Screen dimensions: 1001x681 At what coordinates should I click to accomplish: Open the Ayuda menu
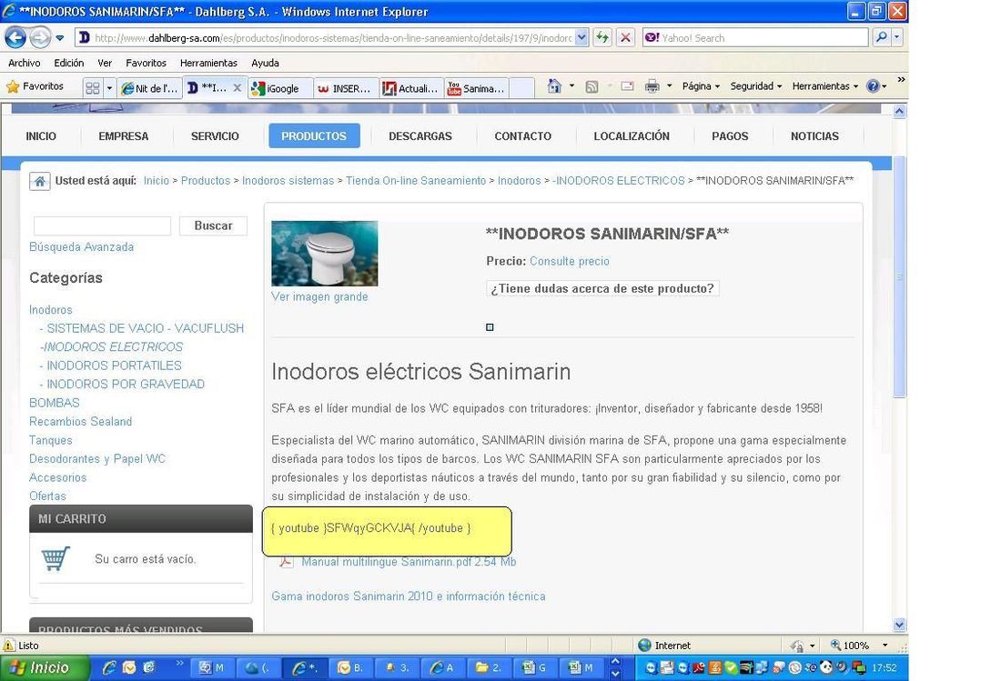265,63
